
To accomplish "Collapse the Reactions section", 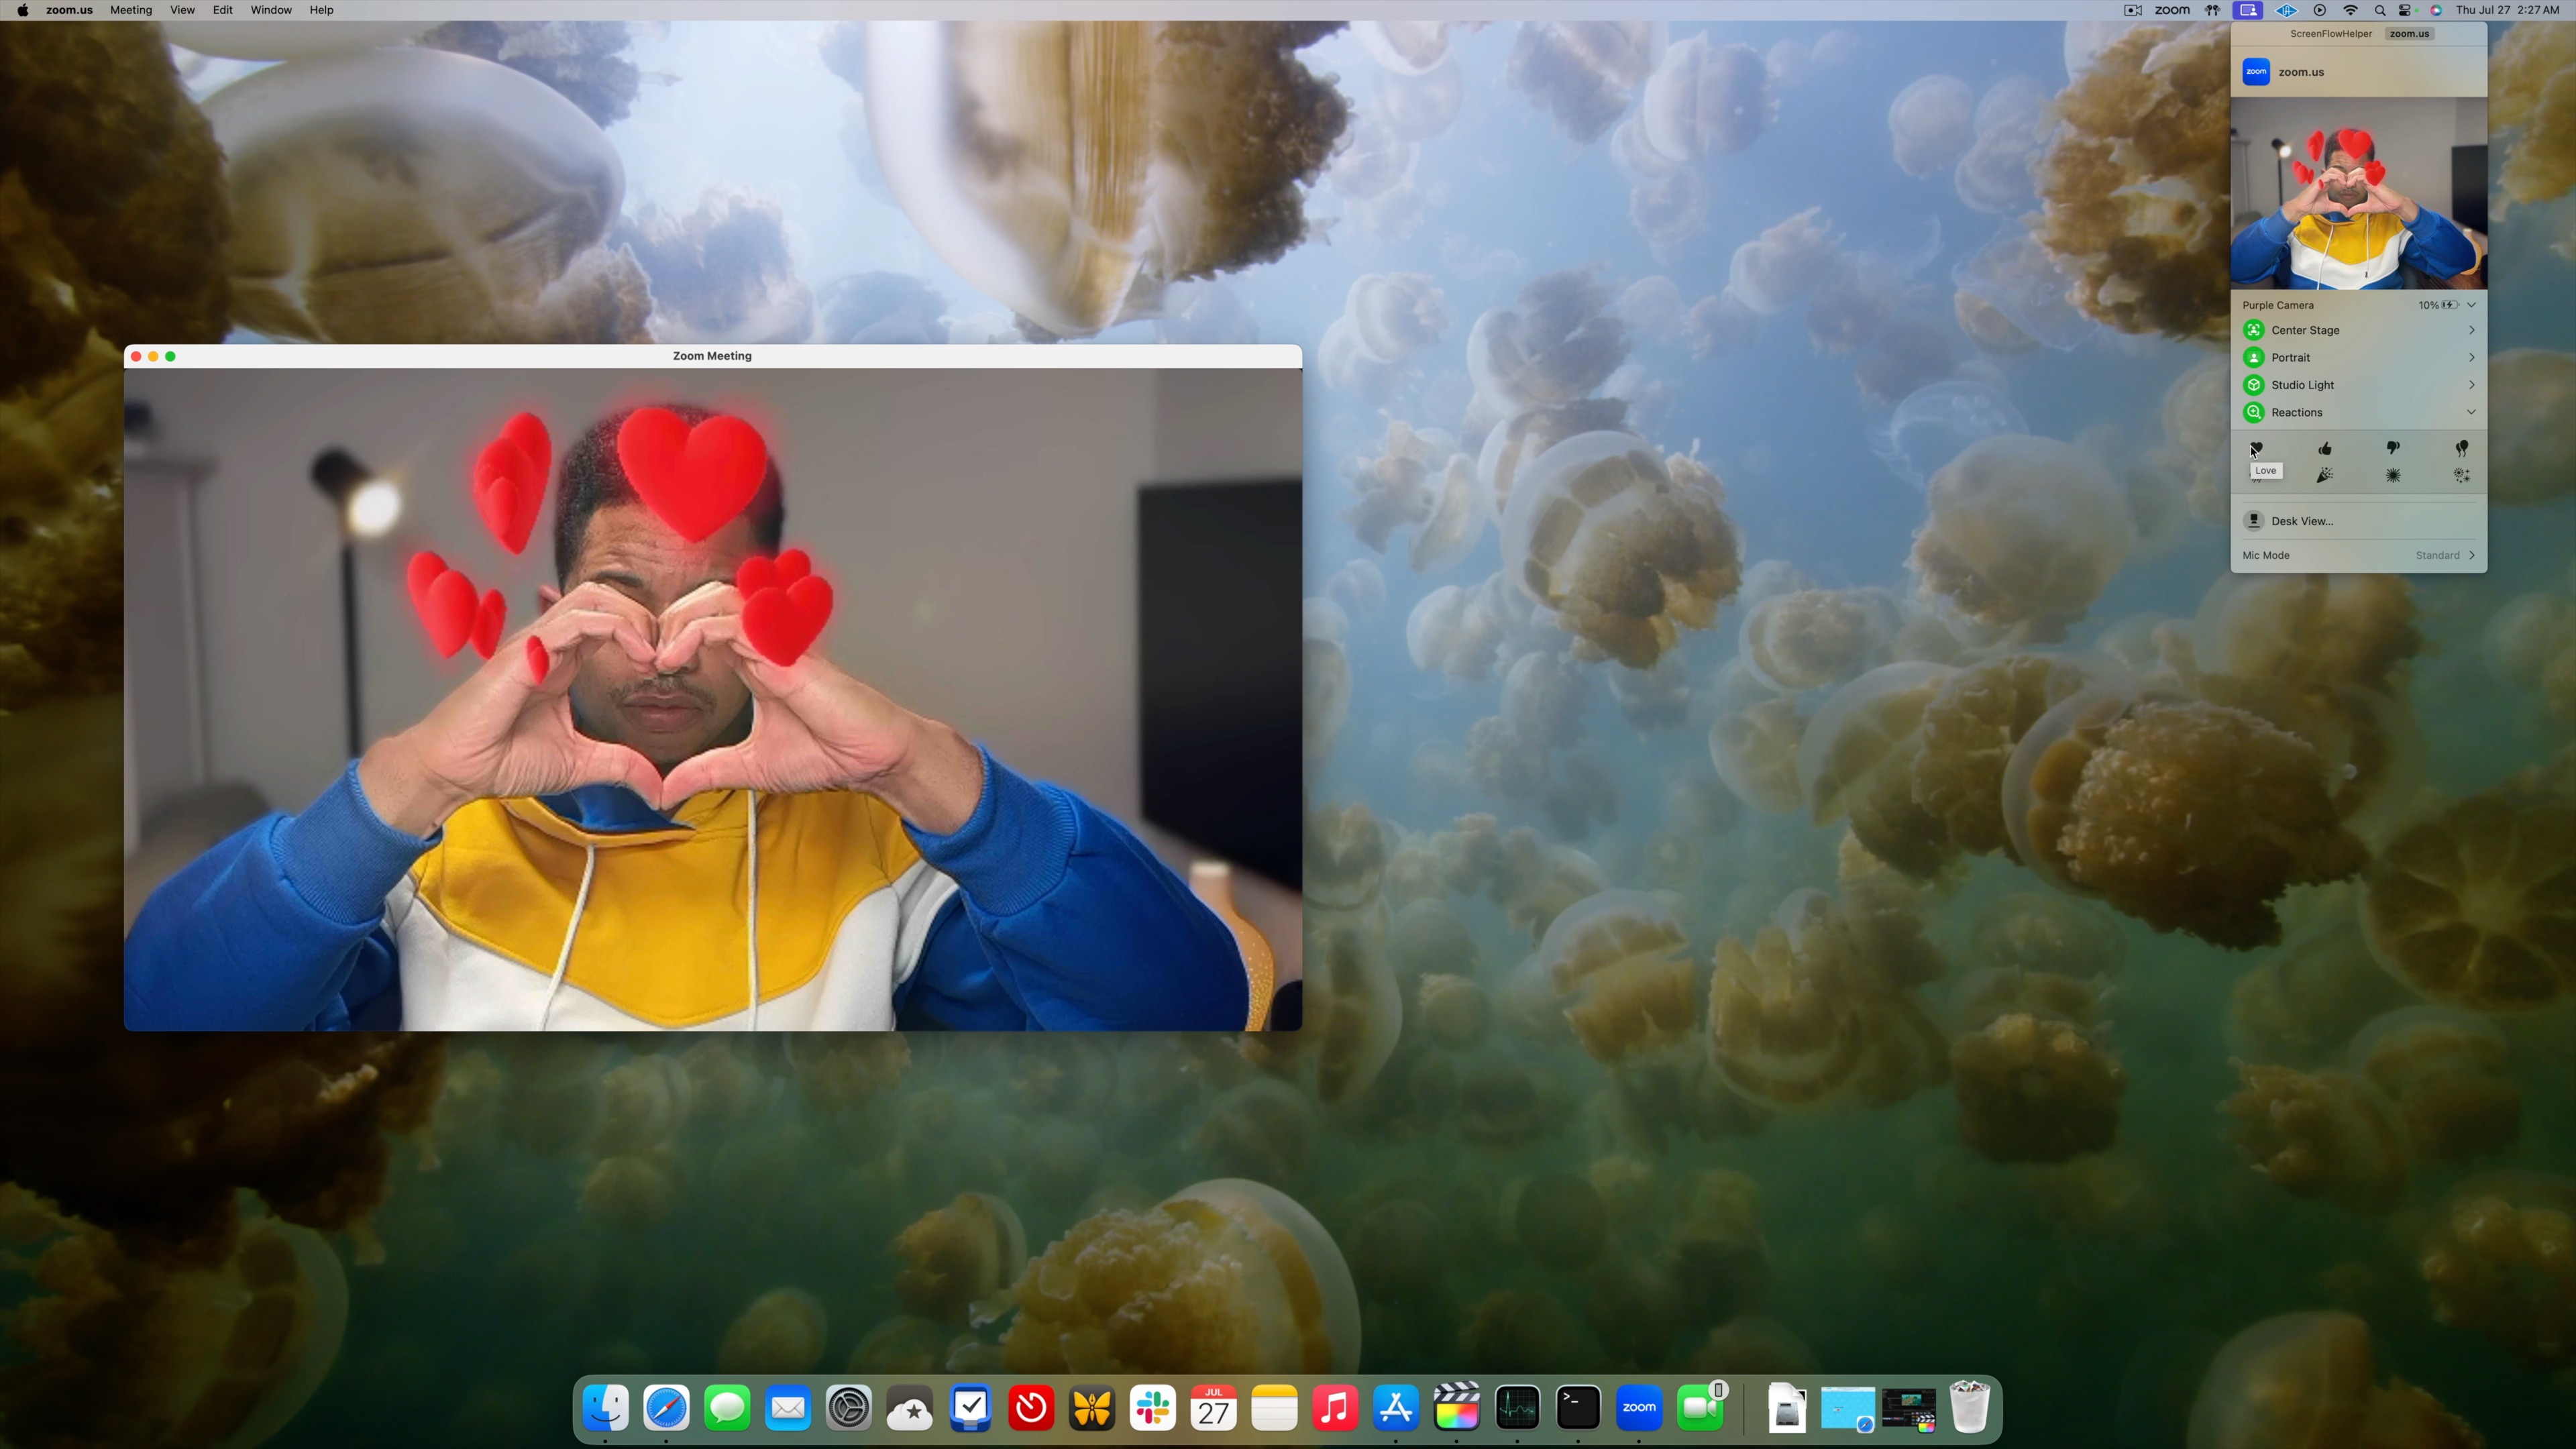I will [2471, 412].
